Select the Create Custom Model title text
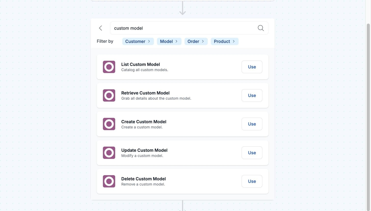 click(144, 122)
